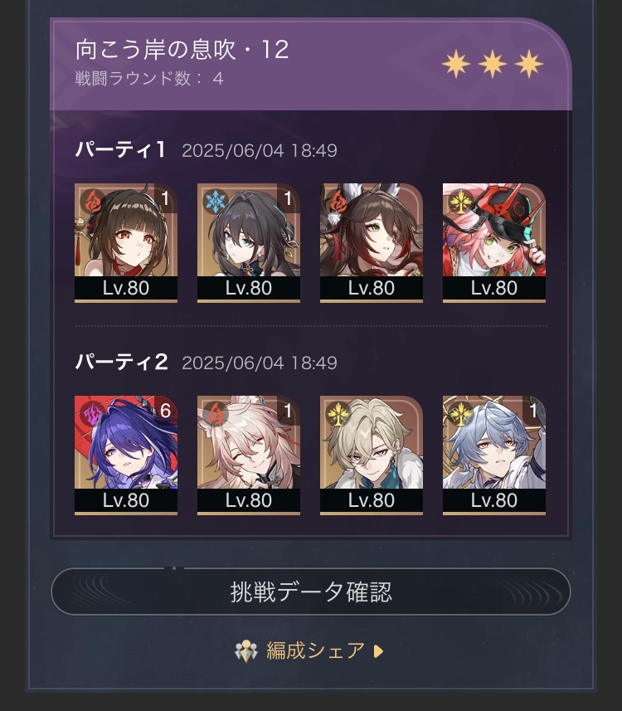This screenshot has width=622, height=711.
Task: Click the imaginary element icon on blond character
Action: tap(338, 413)
